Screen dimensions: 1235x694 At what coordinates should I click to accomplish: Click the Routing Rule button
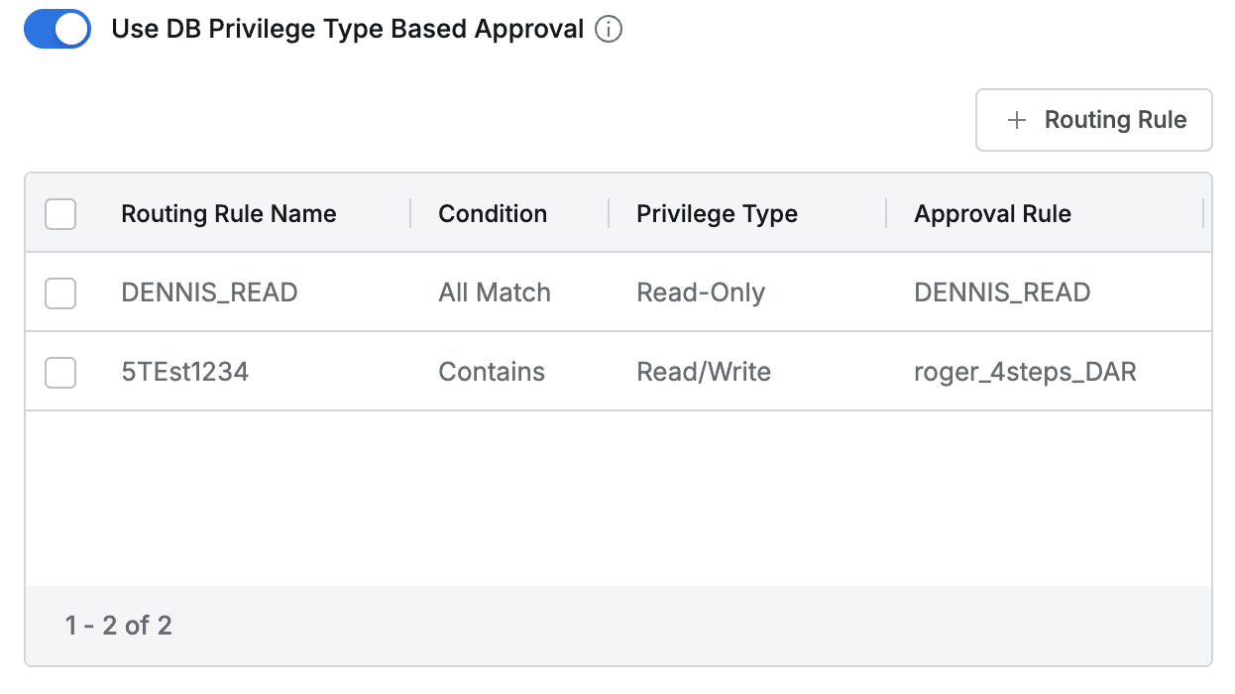(x=1093, y=119)
